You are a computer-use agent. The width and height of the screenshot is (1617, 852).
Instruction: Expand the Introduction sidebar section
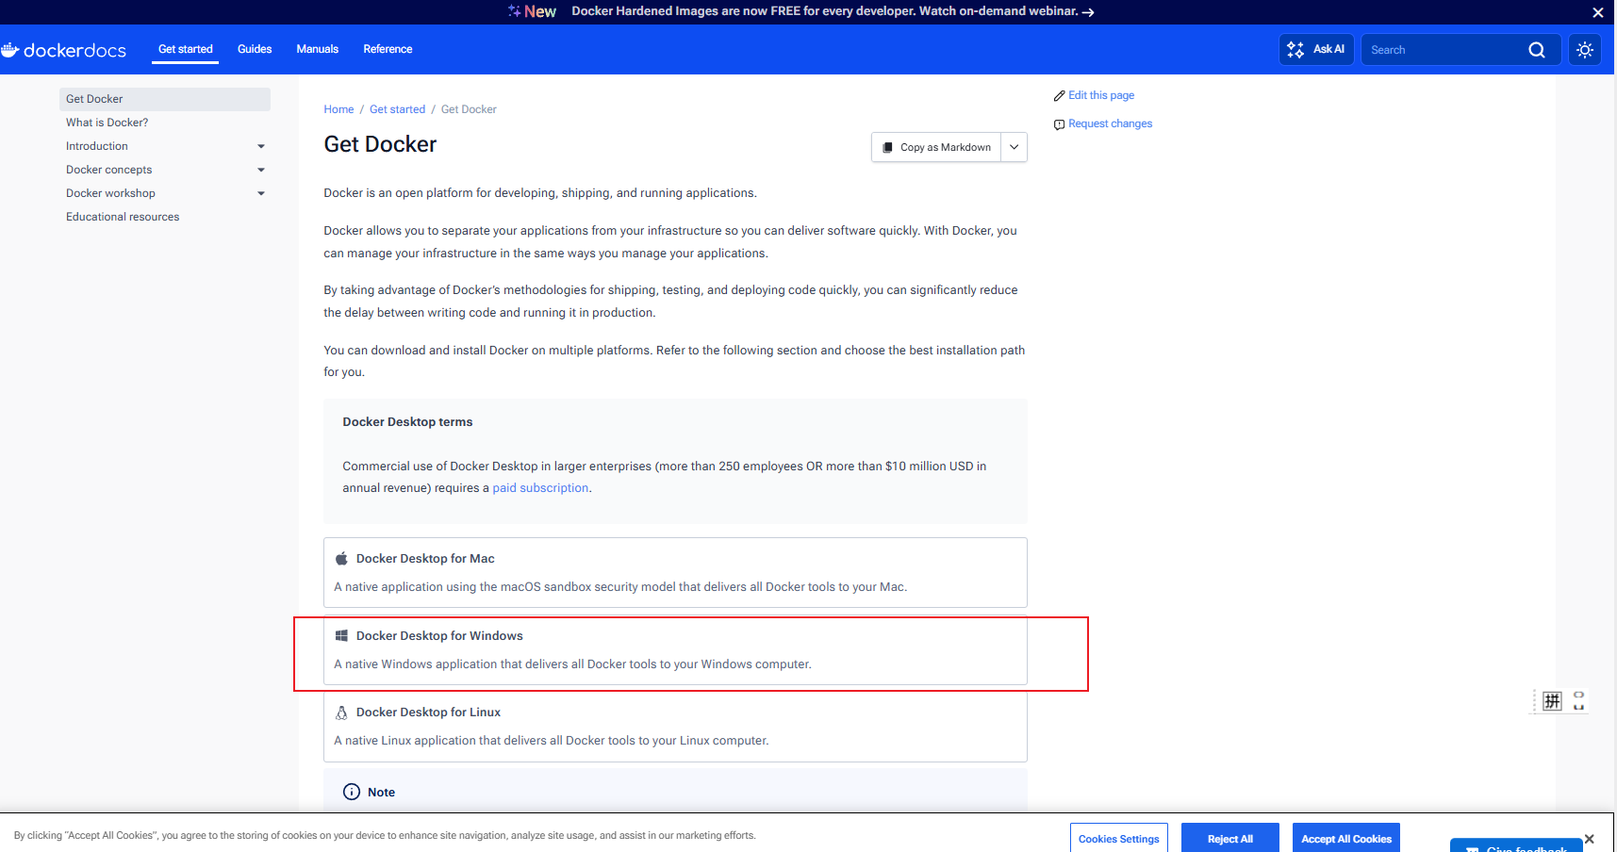click(261, 146)
